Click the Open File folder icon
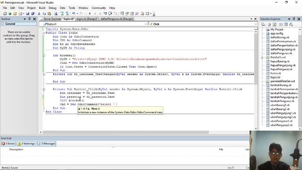The height and width of the screenshot is (170, 302). tap(15, 14)
